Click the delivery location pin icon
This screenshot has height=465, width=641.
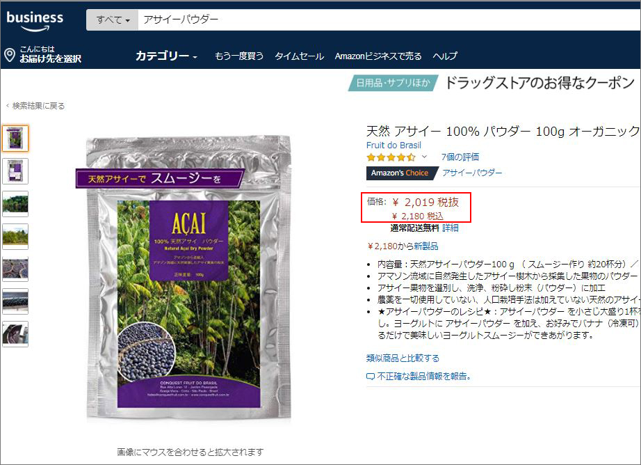(x=10, y=55)
